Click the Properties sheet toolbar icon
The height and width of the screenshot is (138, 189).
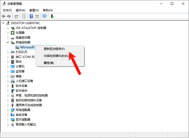(x=24, y=16)
